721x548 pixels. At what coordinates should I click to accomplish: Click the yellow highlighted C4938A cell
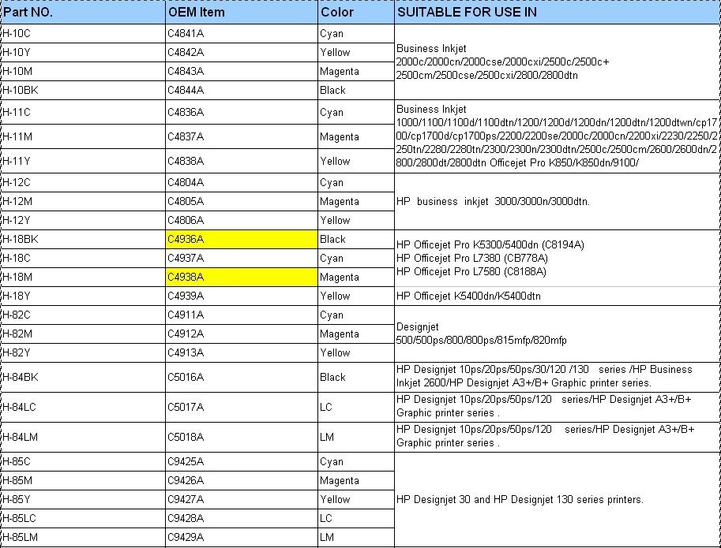coord(240,277)
